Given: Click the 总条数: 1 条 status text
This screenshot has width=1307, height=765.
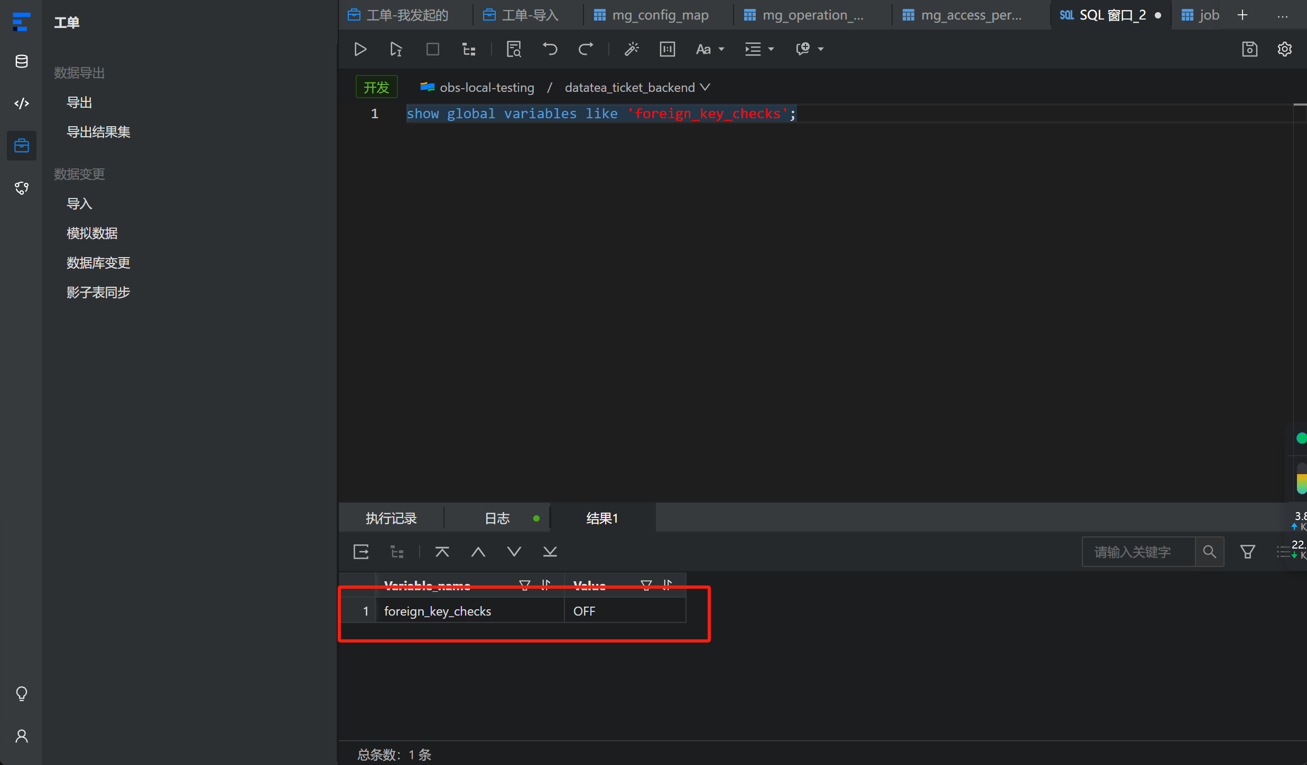Looking at the screenshot, I should click(x=394, y=755).
